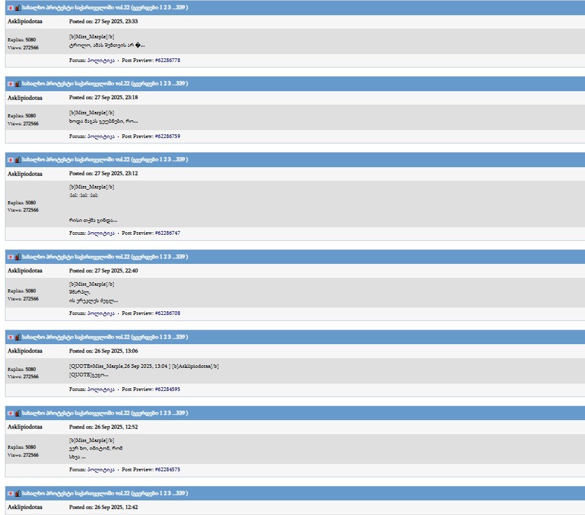Open post preview #62286708
Viewport: 585px width, 515px height.
pyautogui.click(x=167, y=314)
